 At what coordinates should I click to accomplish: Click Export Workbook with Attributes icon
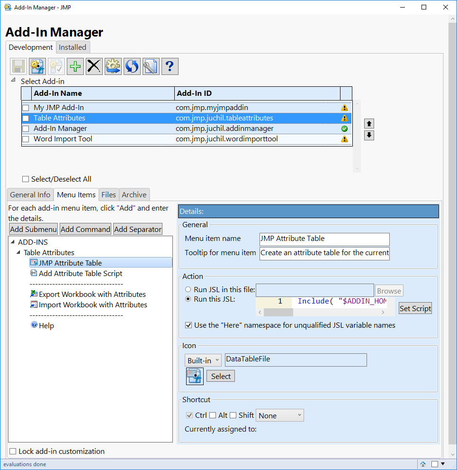click(34, 294)
